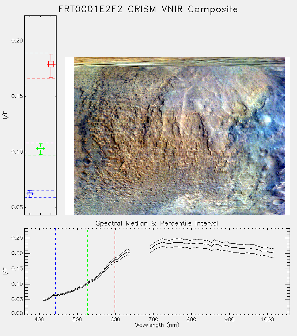Image resolution: width=297 pixels, height=336 pixels.
Task: Click the I/F label beside box plot
Action: [x=5, y=115]
